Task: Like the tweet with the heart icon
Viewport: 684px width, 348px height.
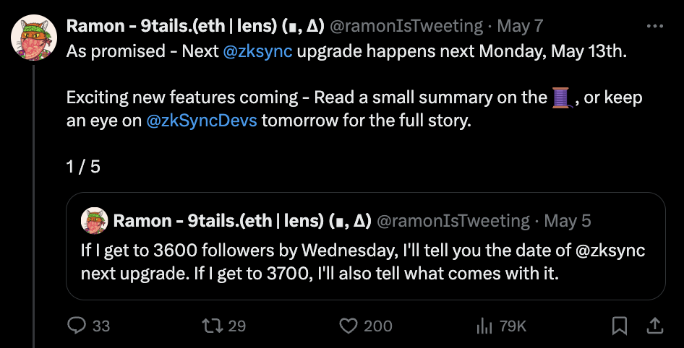Action: tap(349, 326)
